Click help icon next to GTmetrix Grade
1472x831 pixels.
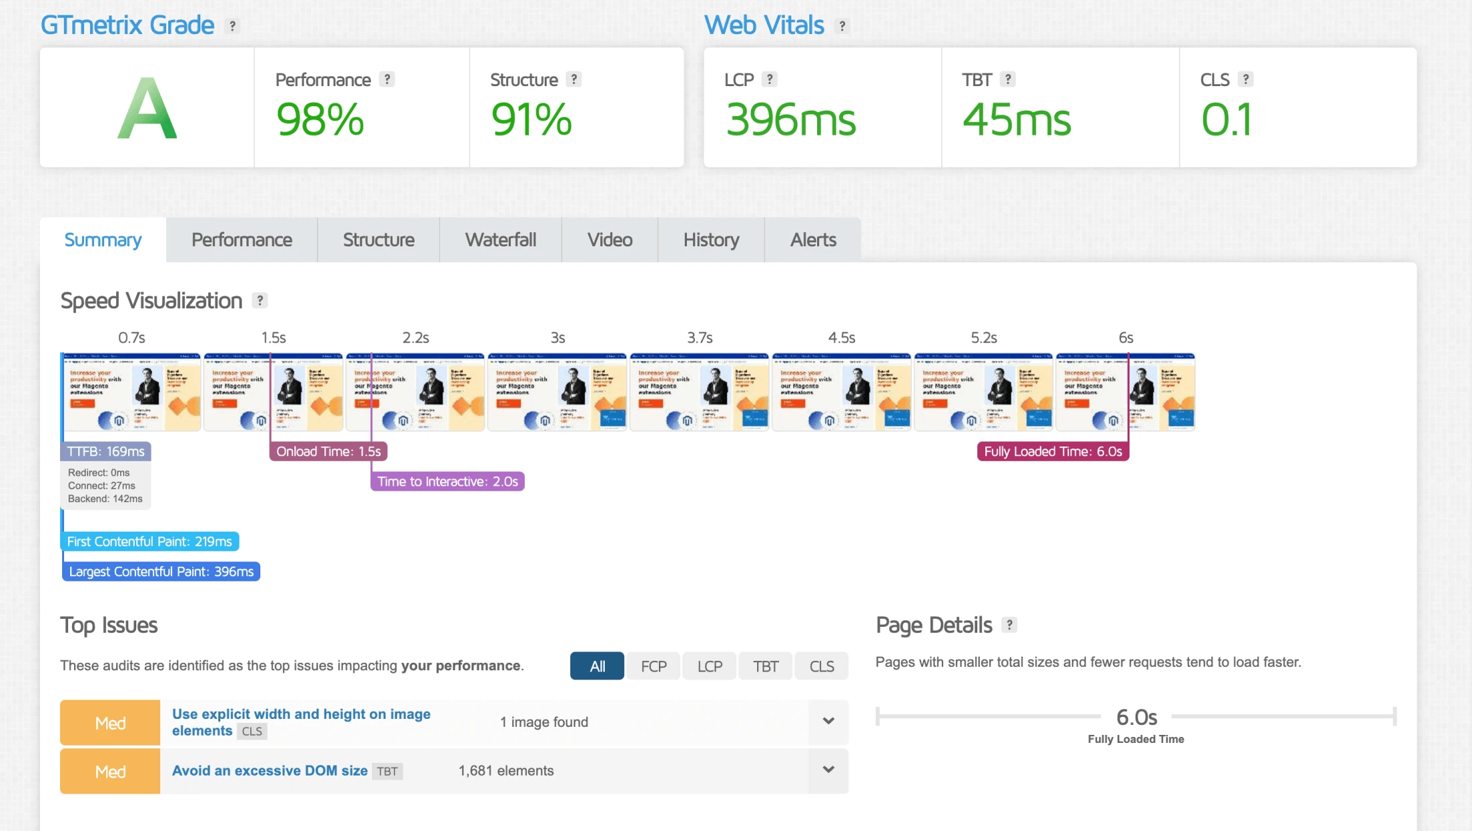[232, 26]
